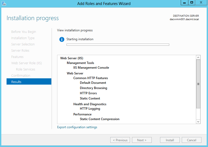Click the DESTINATION SERVER label
The width and height of the screenshot is (208, 147).
tap(186, 16)
